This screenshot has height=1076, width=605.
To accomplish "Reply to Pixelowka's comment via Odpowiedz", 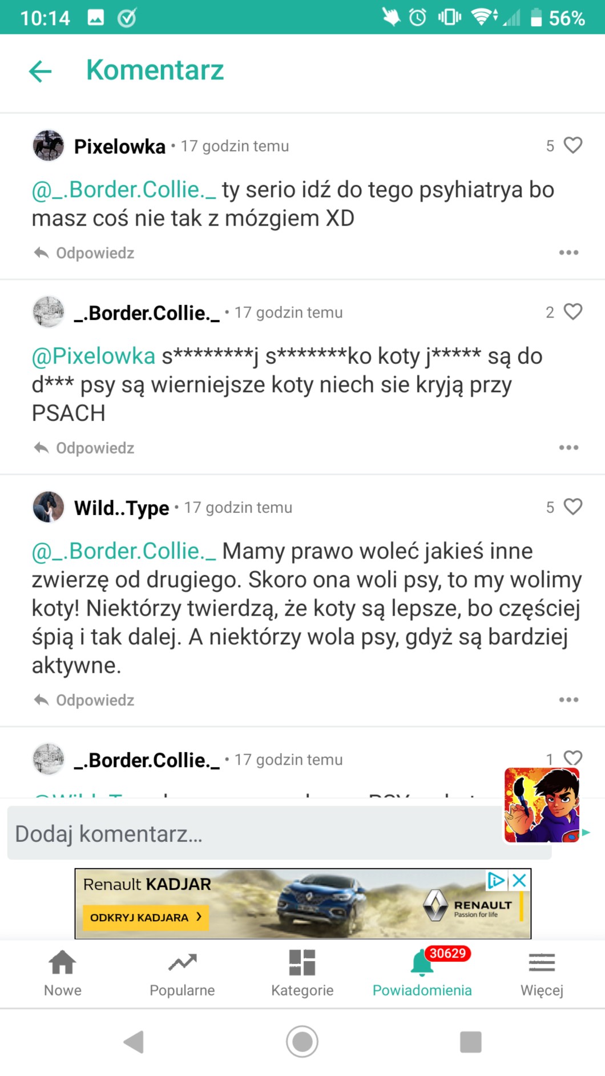I will click(x=84, y=253).
